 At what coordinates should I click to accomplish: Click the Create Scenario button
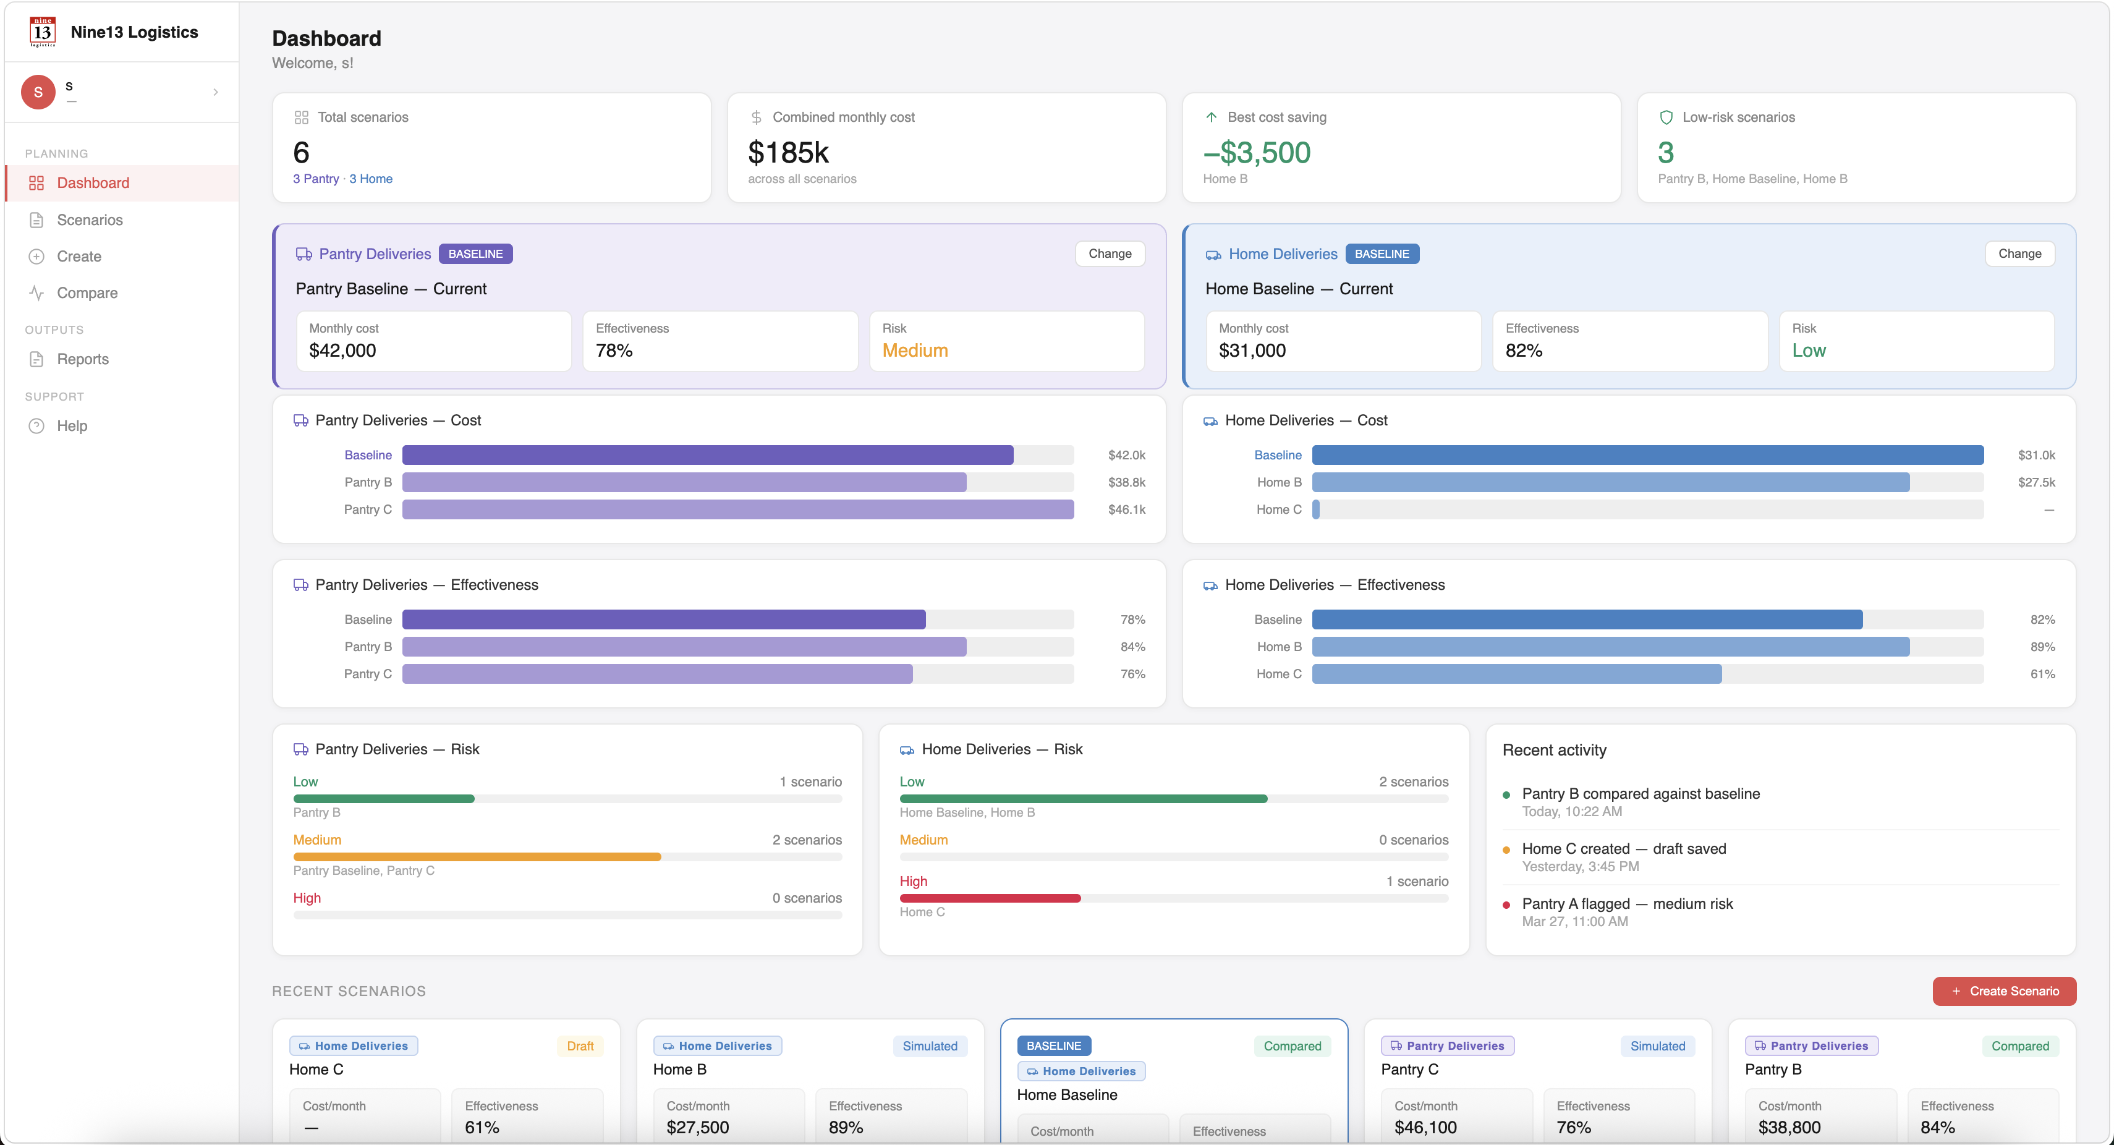2004,990
